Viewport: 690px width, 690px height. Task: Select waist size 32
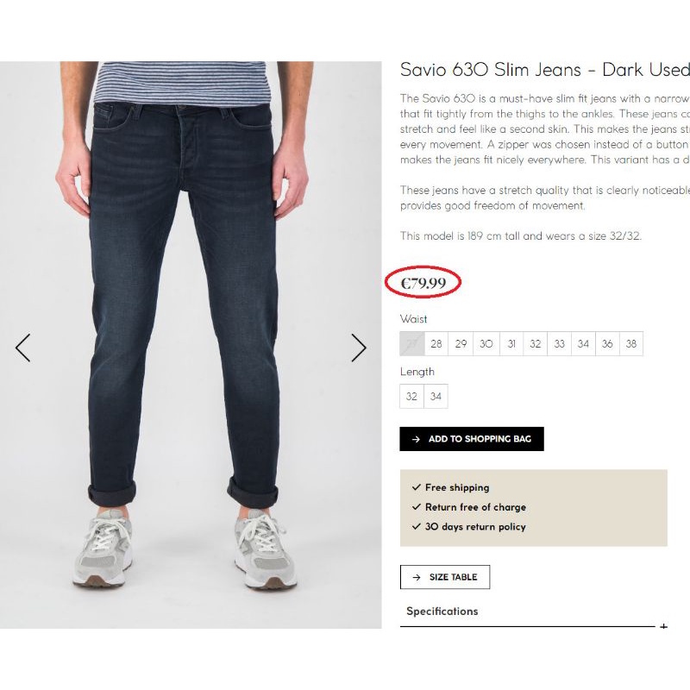coord(536,344)
